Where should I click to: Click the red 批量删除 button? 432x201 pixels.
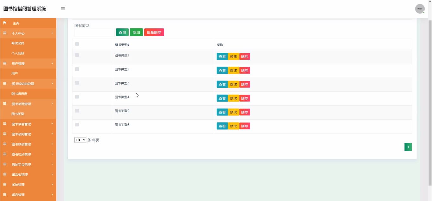point(154,32)
